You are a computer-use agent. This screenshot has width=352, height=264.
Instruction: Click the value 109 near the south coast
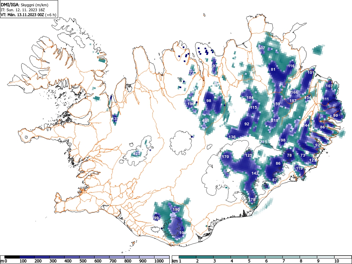coord(183,233)
